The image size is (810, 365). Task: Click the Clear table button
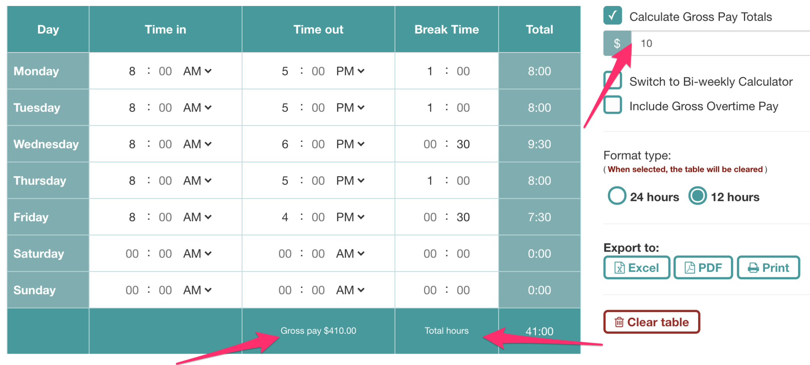point(651,322)
